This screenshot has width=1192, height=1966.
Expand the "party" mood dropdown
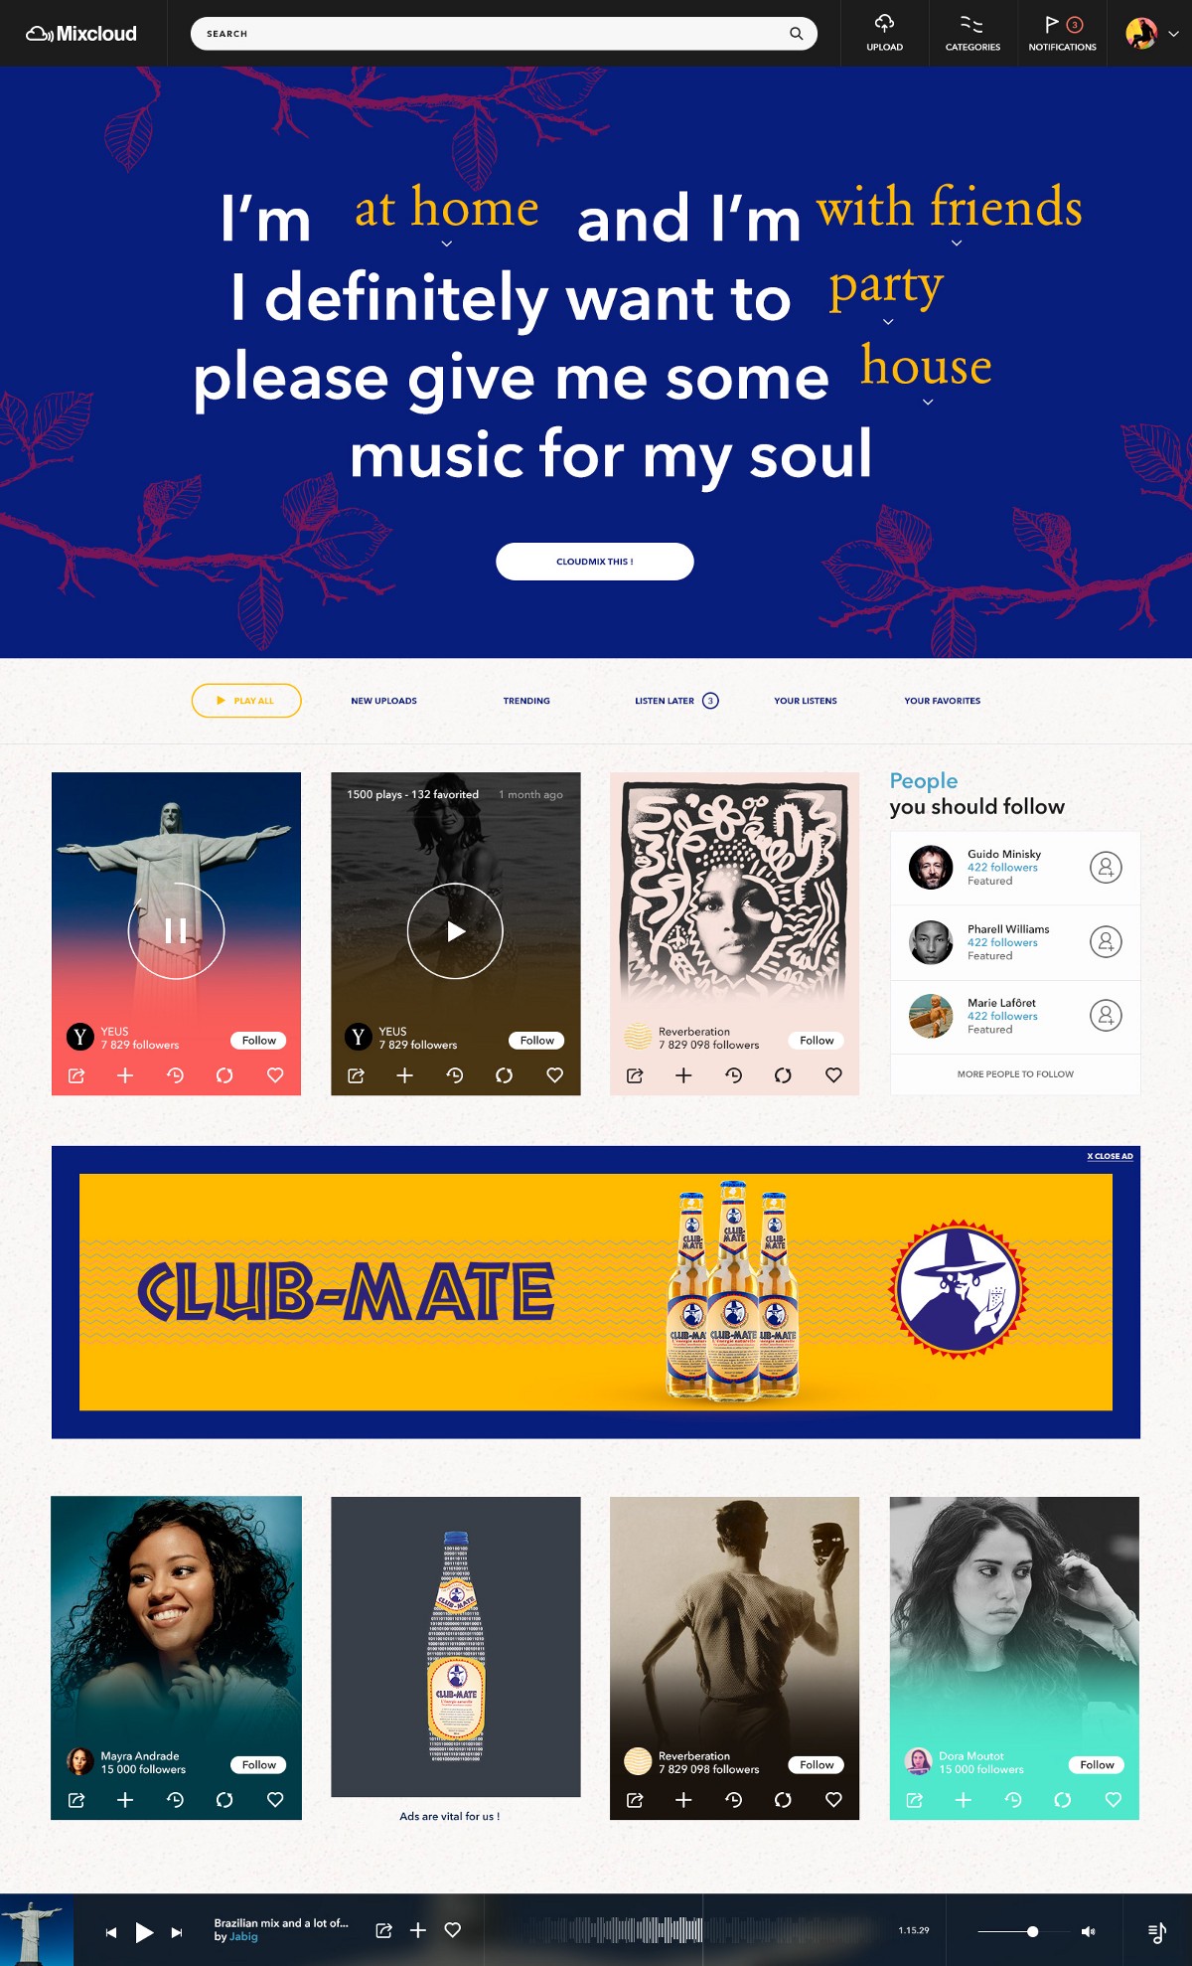pos(888,322)
